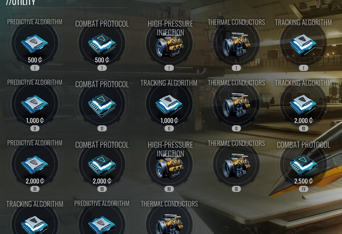
Task: Open the bottom-row Thermal Conductors module
Action: 169,224
